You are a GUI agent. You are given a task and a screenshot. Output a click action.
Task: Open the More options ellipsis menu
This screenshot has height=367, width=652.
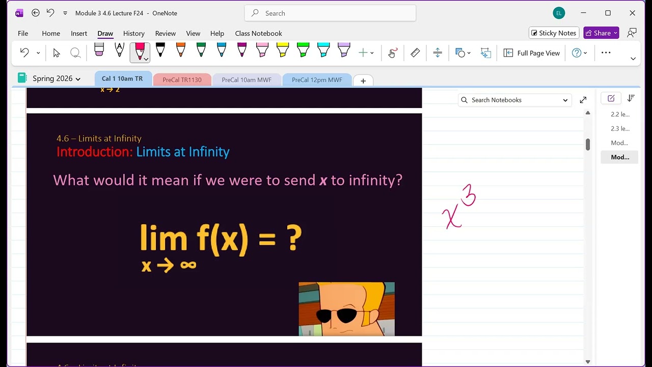click(606, 53)
